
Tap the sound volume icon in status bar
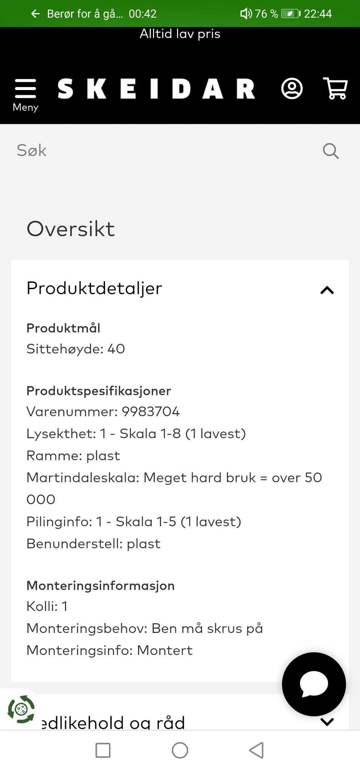[246, 14]
